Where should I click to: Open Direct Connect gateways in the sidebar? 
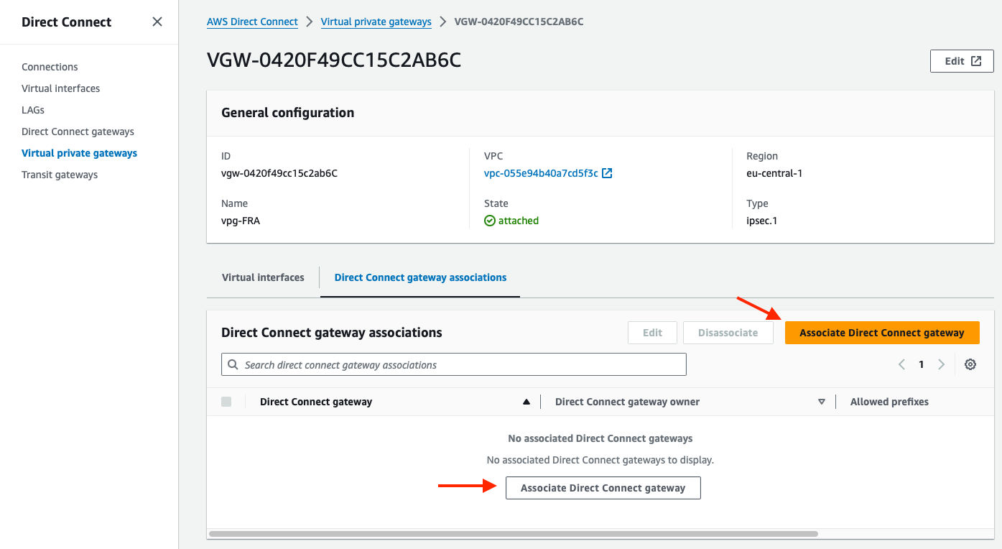click(78, 132)
